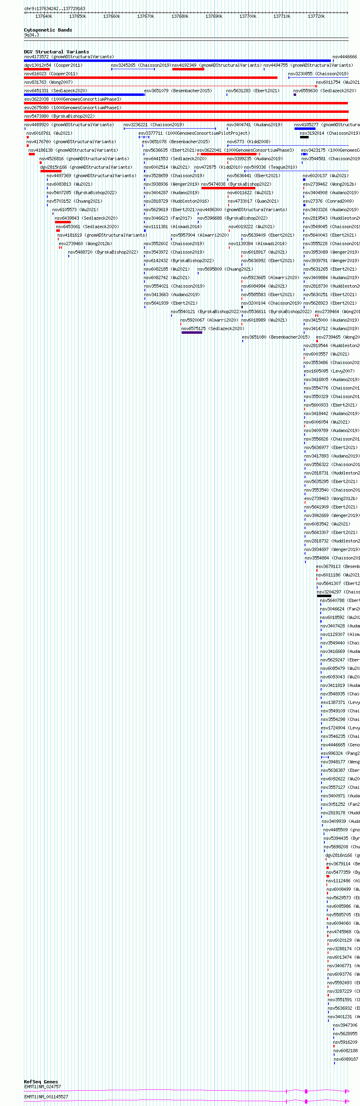Open variant nsv3404741 (Audano2019)

(254, 125)
